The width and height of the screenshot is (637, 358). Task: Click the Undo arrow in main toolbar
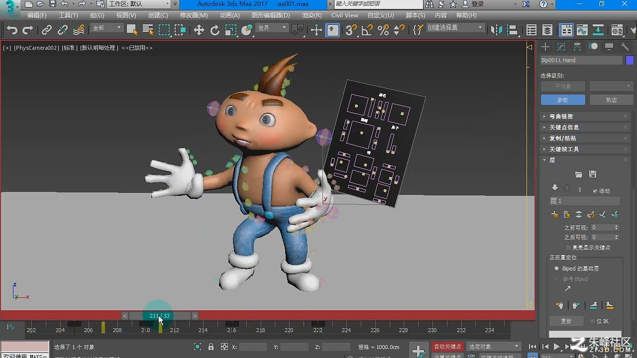[12, 30]
